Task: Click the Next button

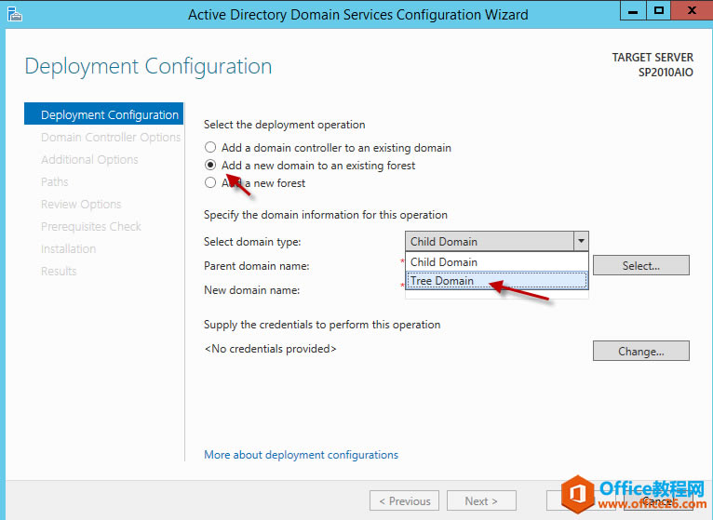Action: pyautogui.click(x=481, y=500)
